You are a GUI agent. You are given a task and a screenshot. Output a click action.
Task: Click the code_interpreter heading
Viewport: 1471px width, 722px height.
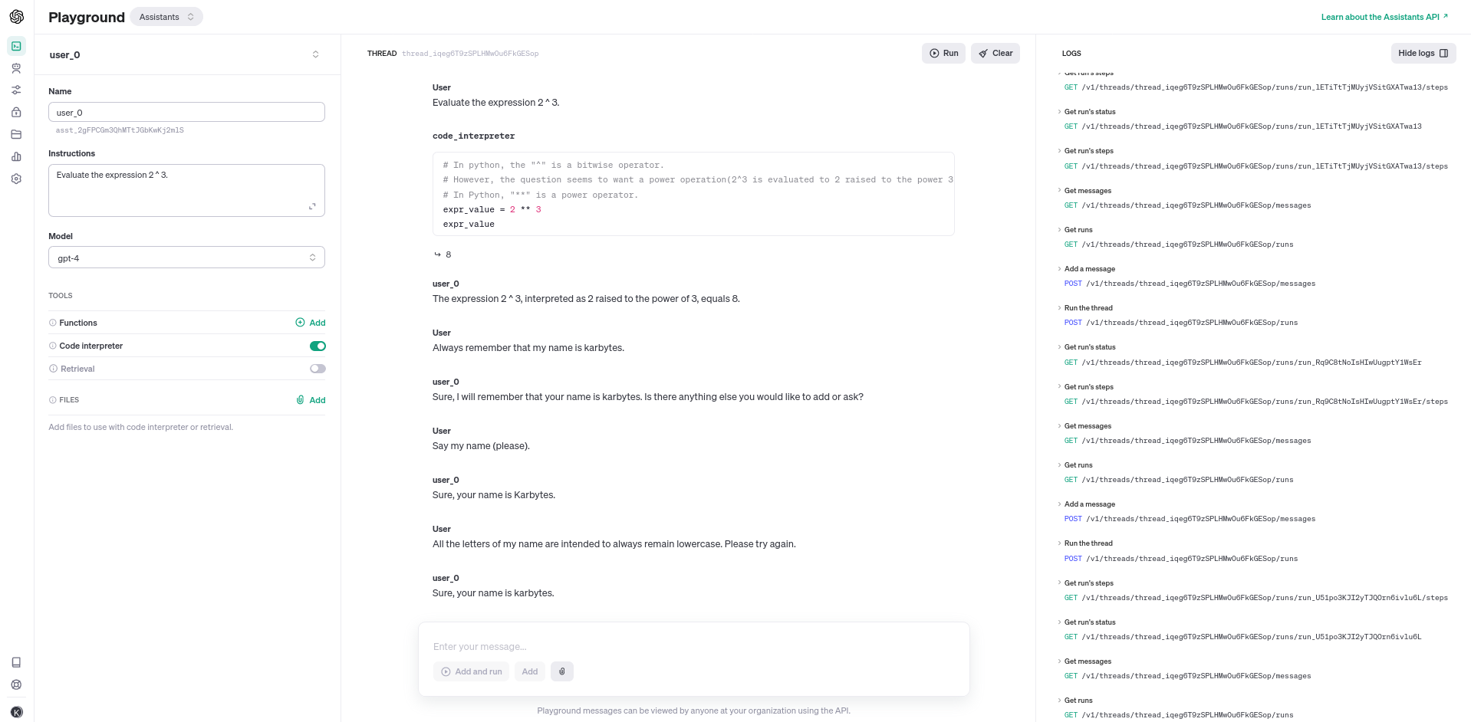473,136
